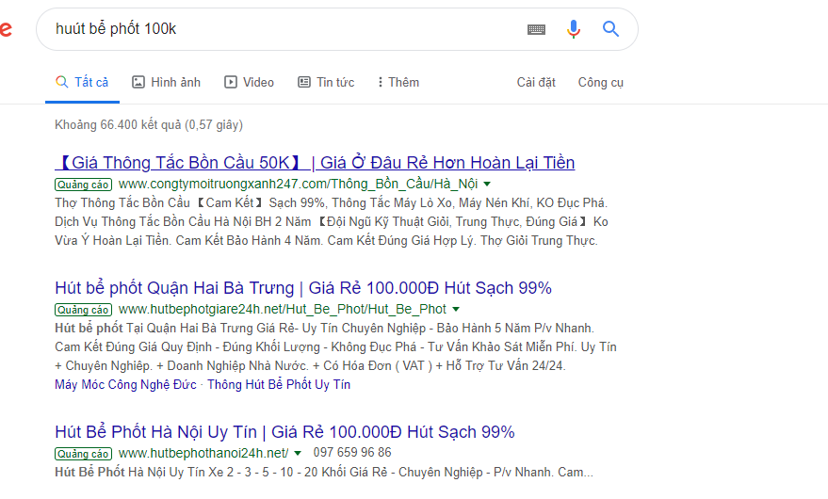
Task: Expand dropdown arrow next to congtymoitruongxanh247.com URL
Action: coord(487,185)
